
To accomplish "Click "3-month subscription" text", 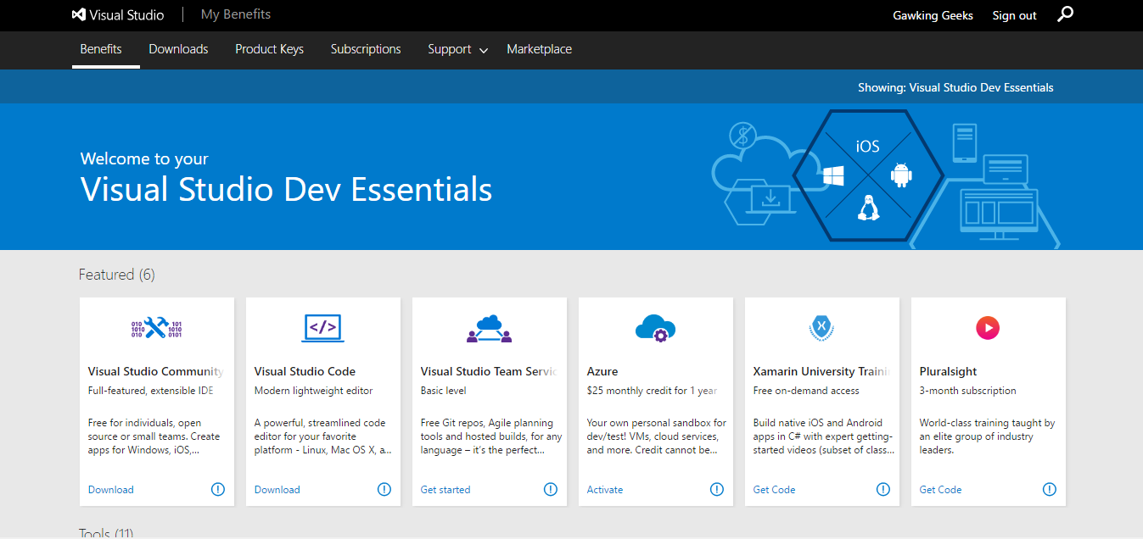I will pyautogui.click(x=968, y=391).
